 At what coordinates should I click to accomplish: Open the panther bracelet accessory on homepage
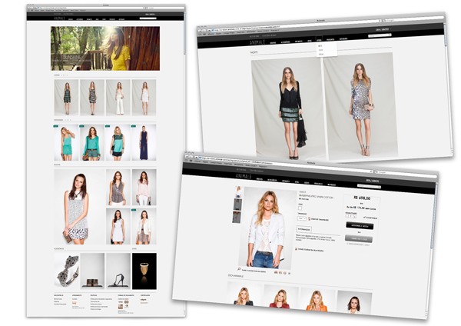(x=66, y=271)
